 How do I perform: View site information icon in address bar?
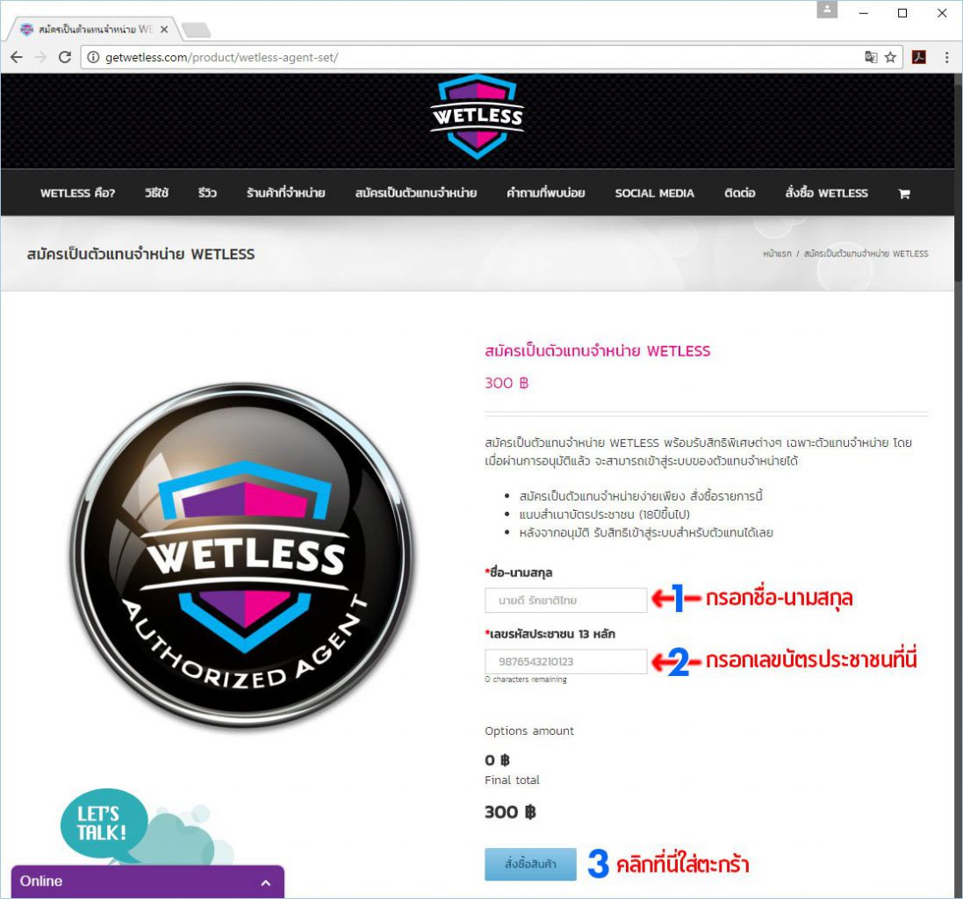93,57
